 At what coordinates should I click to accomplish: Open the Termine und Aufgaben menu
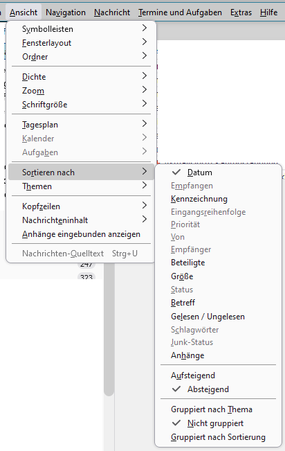(x=180, y=12)
